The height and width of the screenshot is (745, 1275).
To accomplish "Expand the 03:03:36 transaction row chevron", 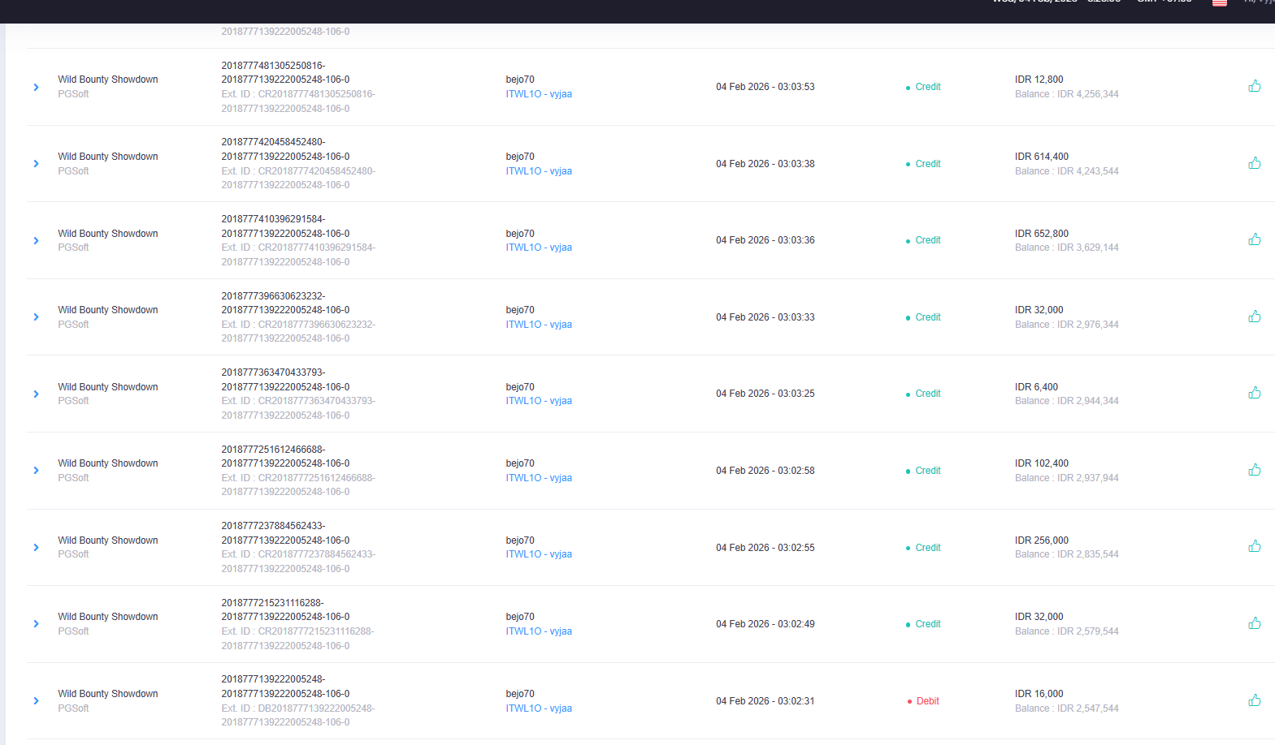I will (x=36, y=241).
